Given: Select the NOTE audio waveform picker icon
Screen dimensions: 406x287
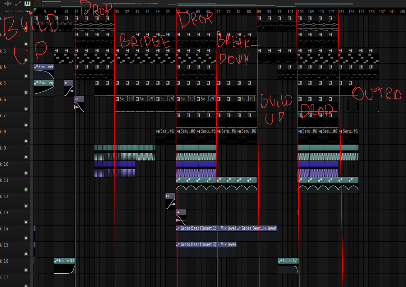Looking at the screenshot, I should pyautogui.click(x=8, y=4).
